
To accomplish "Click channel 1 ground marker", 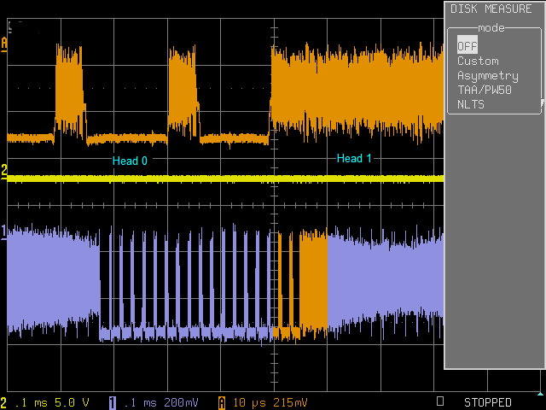I will [x=3, y=232].
